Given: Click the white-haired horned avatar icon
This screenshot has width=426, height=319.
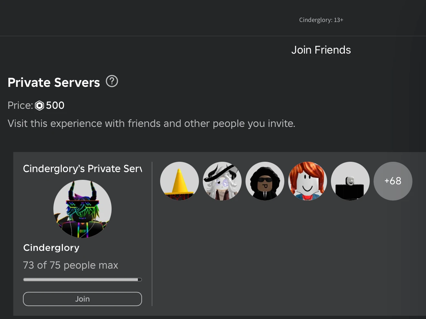Looking at the screenshot, I should 222,181.
